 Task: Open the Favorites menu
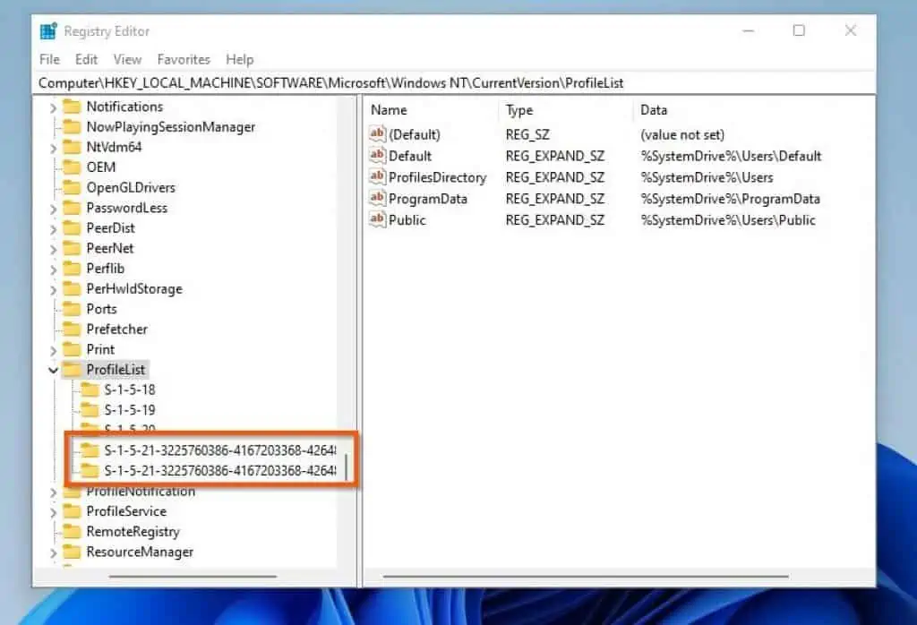pos(184,59)
